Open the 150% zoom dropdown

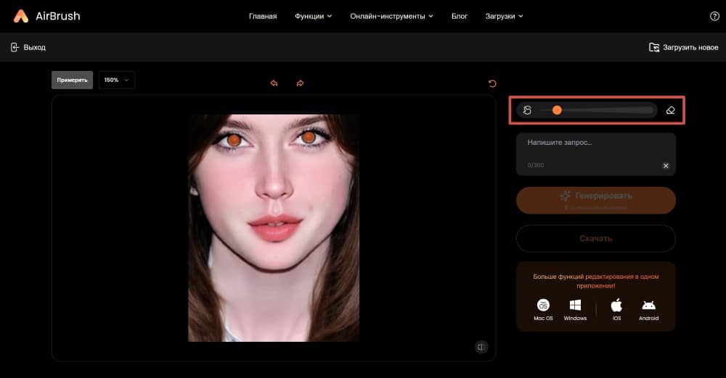117,80
